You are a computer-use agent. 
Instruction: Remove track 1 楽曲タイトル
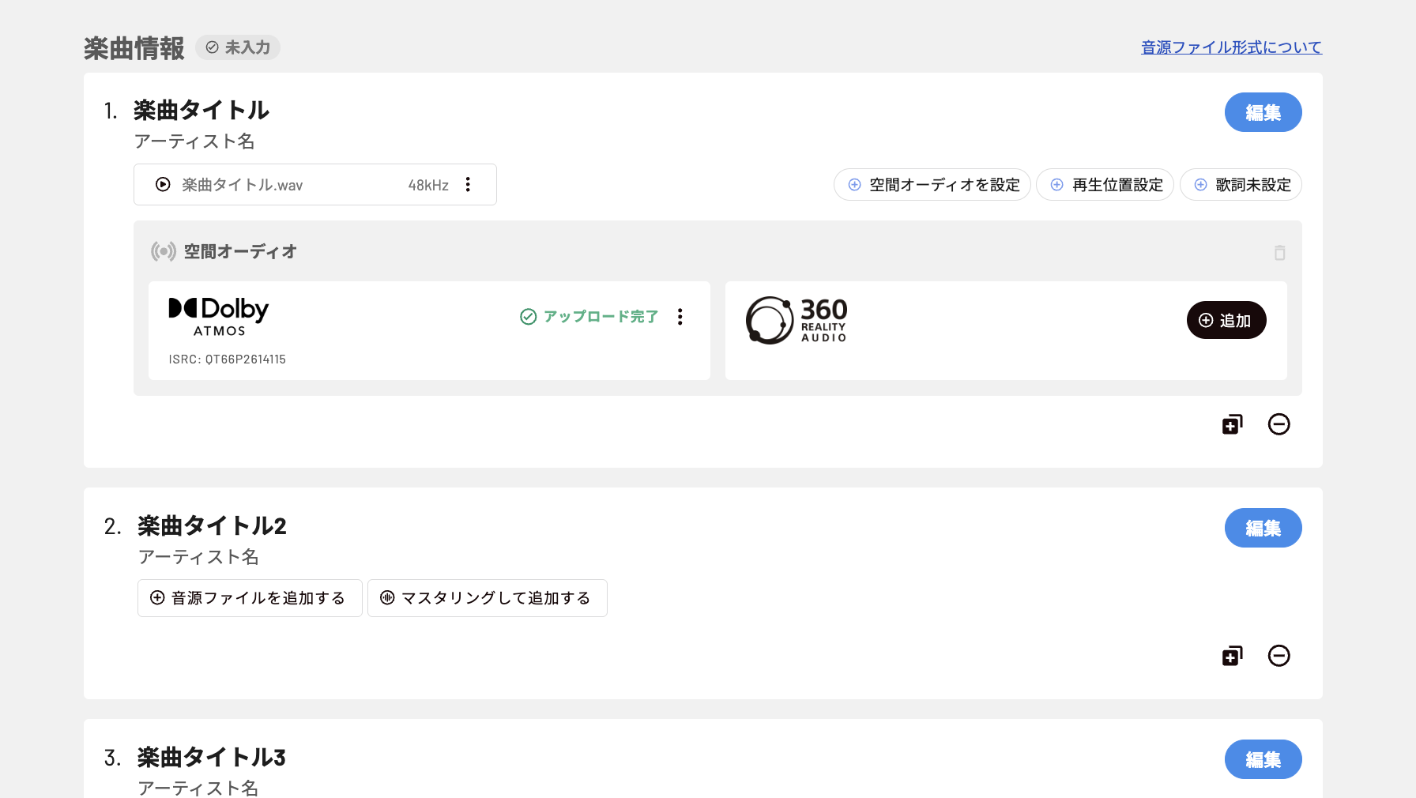1279,424
